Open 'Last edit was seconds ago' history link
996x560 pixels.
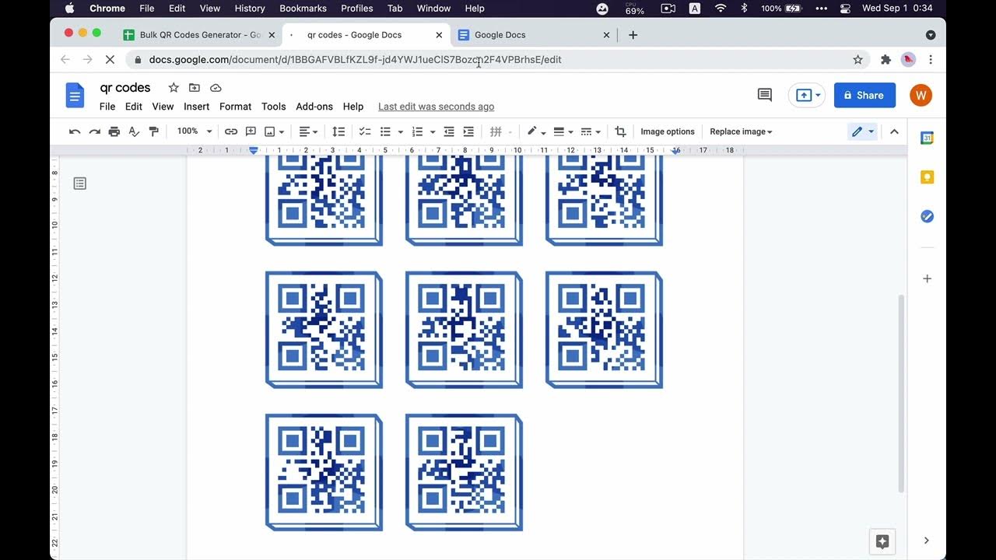coord(436,107)
